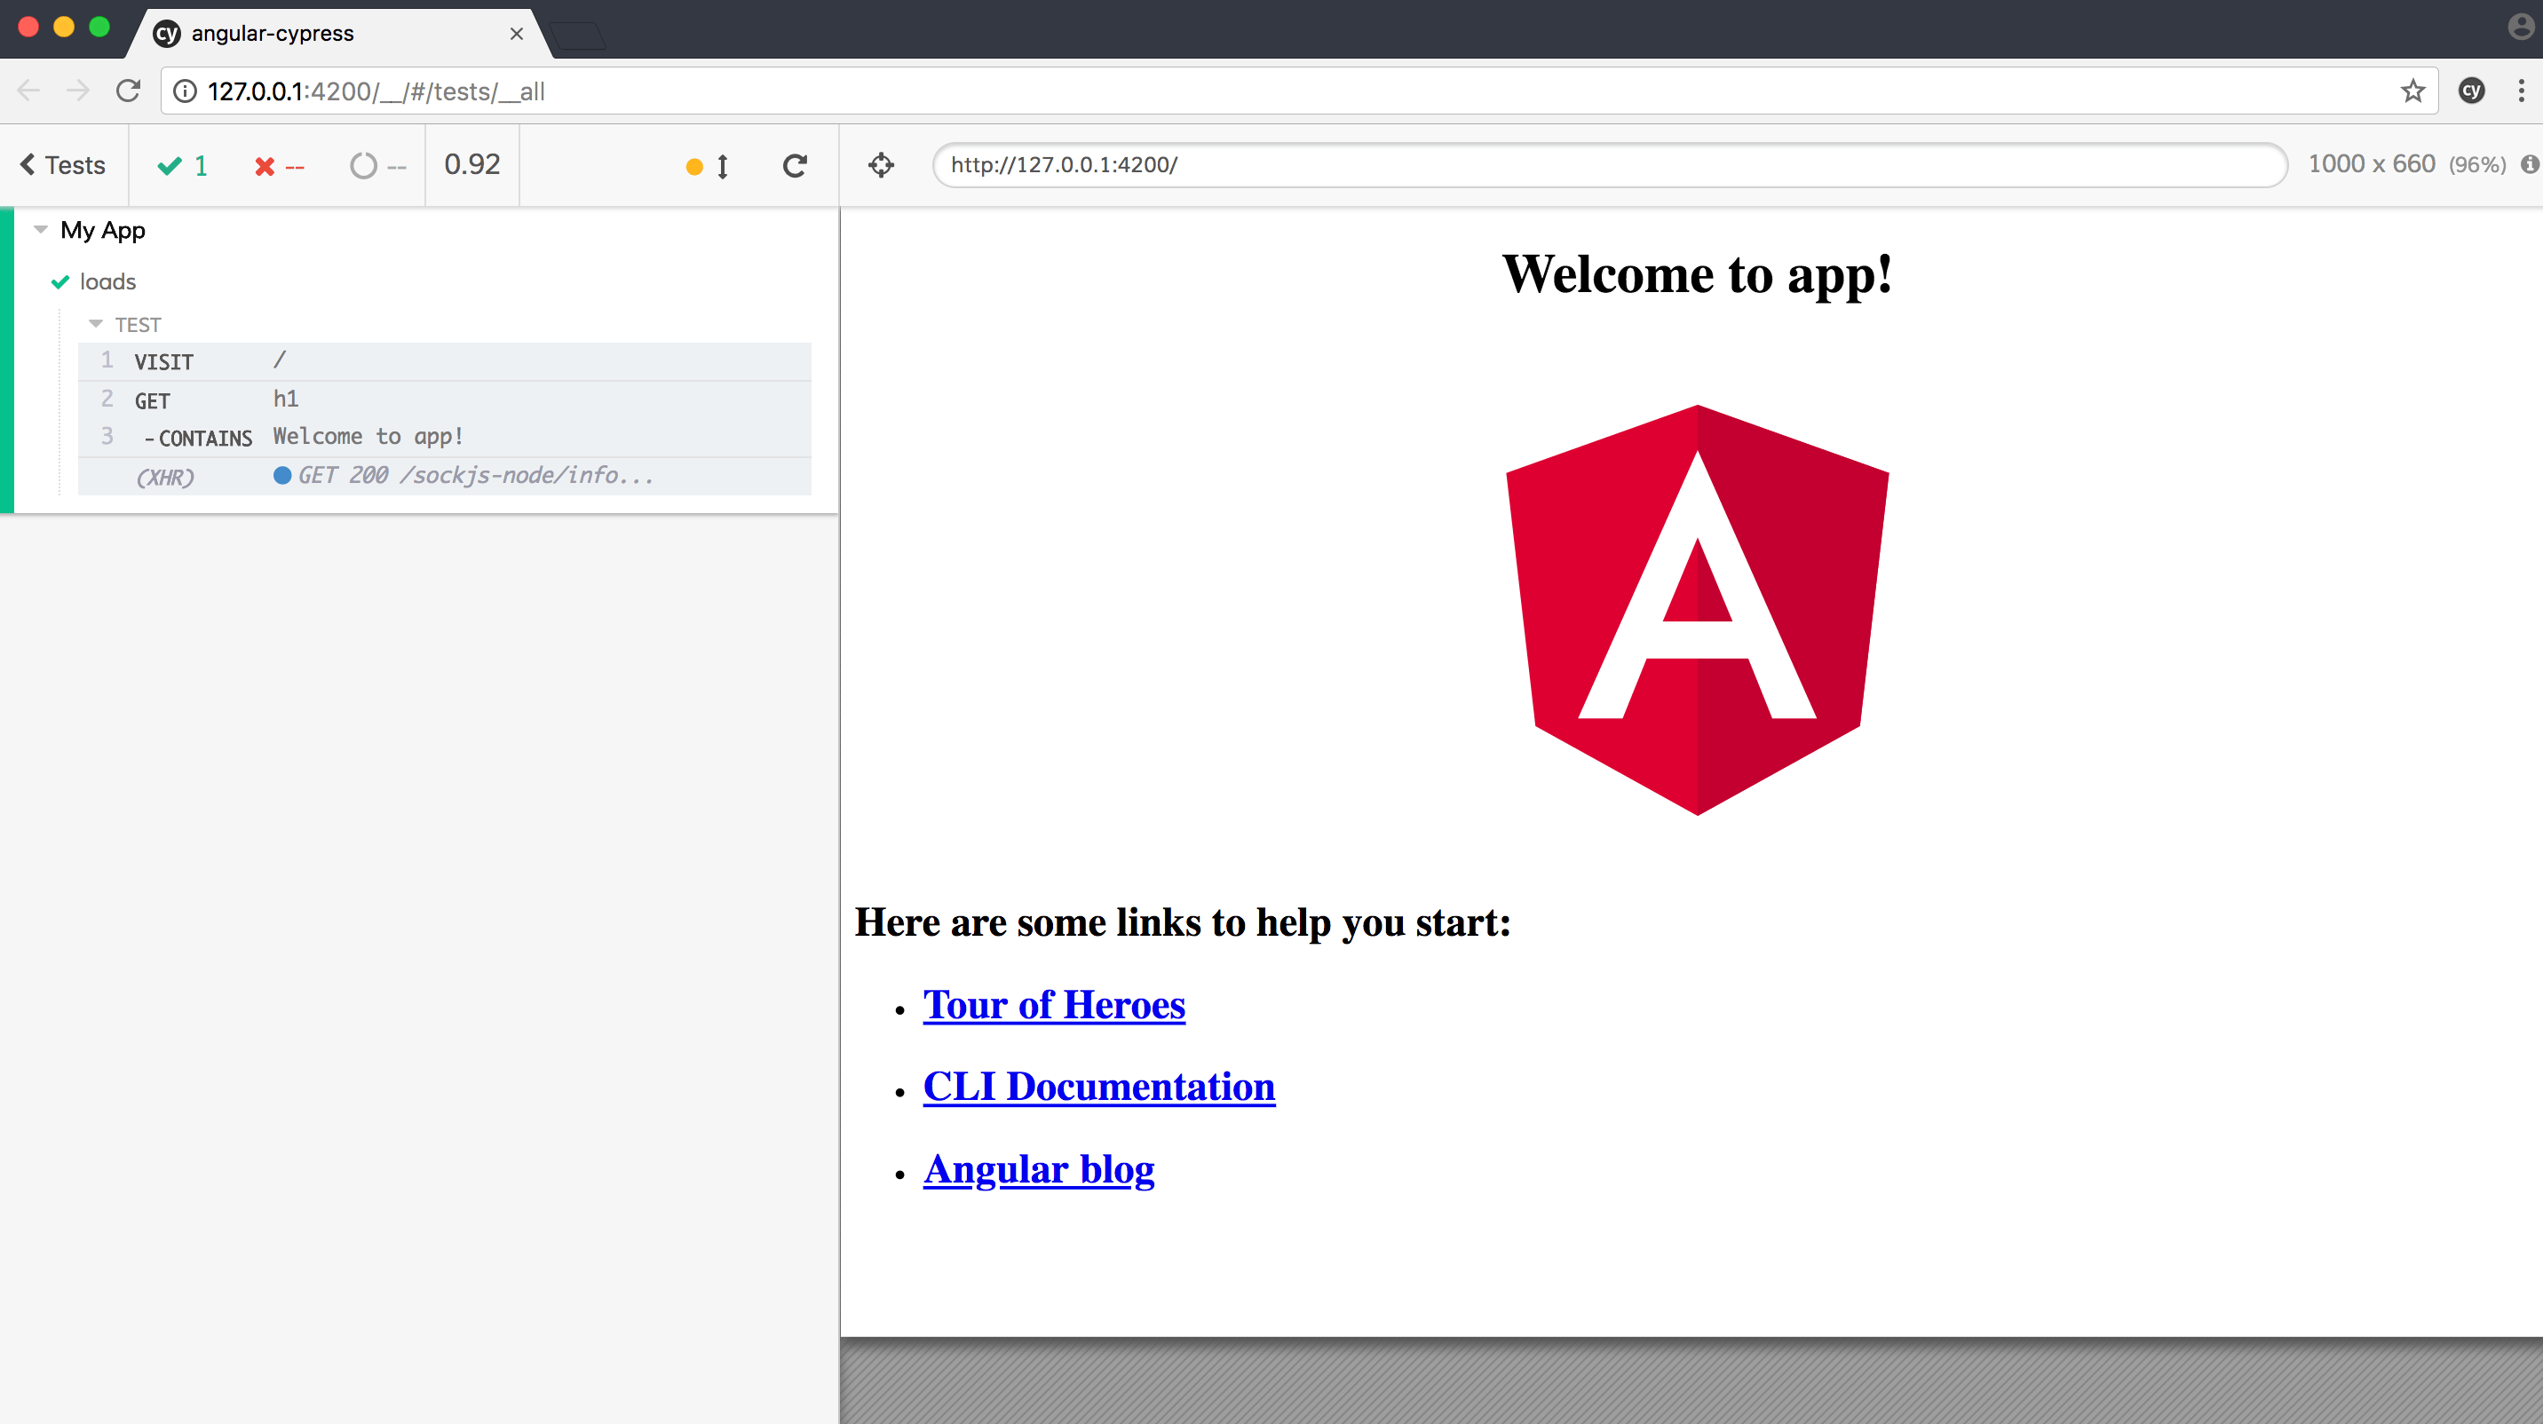Click the XHR status dot on sockjs request
The width and height of the screenshot is (2543, 1424).
[282, 475]
